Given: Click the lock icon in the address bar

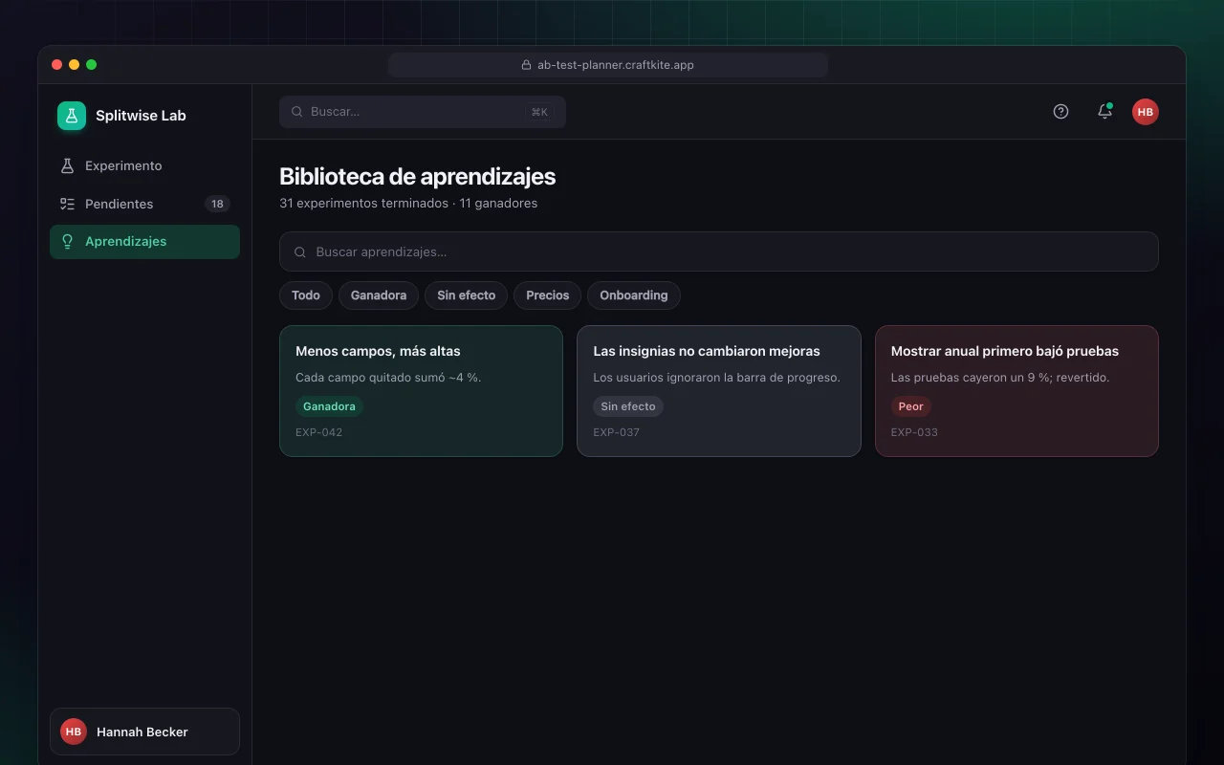Looking at the screenshot, I should [526, 65].
